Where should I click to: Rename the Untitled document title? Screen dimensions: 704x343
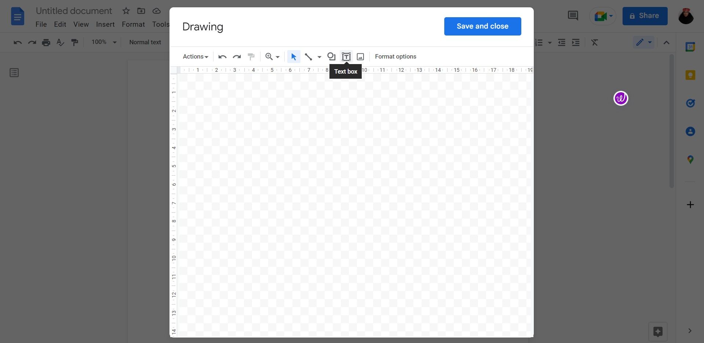click(x=74, y=11)
